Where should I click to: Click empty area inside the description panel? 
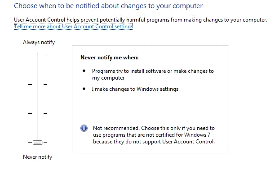click(151, 109)
